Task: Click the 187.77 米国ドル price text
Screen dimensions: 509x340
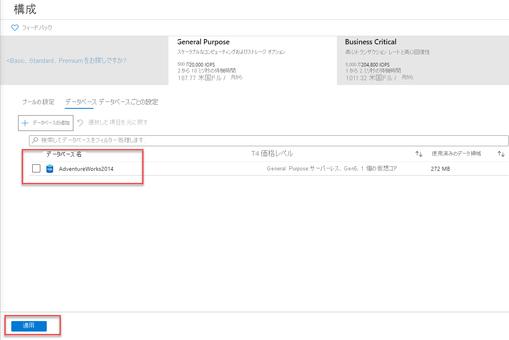Action: tap(202, 78)
